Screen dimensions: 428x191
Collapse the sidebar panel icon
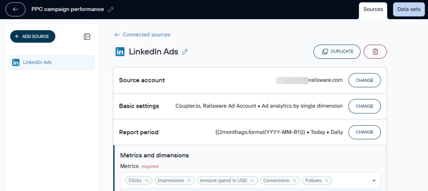[87, 37]
